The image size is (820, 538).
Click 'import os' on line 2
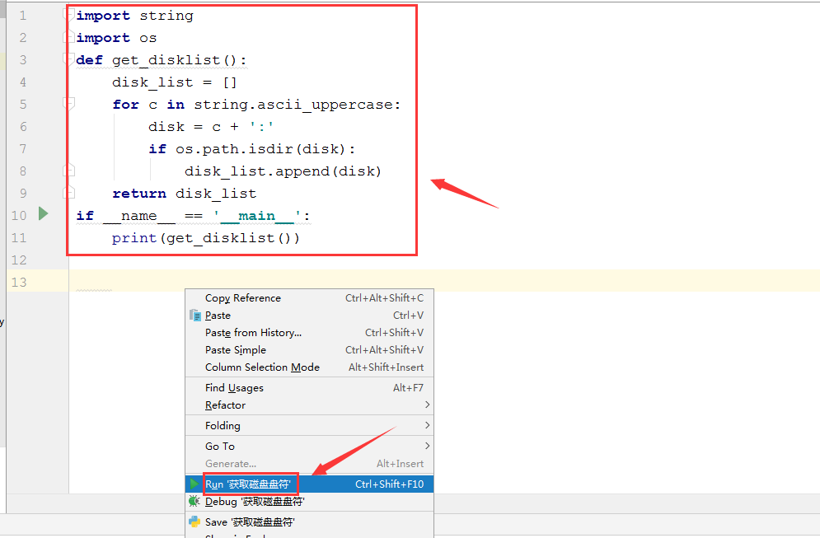tap(116, 38)
